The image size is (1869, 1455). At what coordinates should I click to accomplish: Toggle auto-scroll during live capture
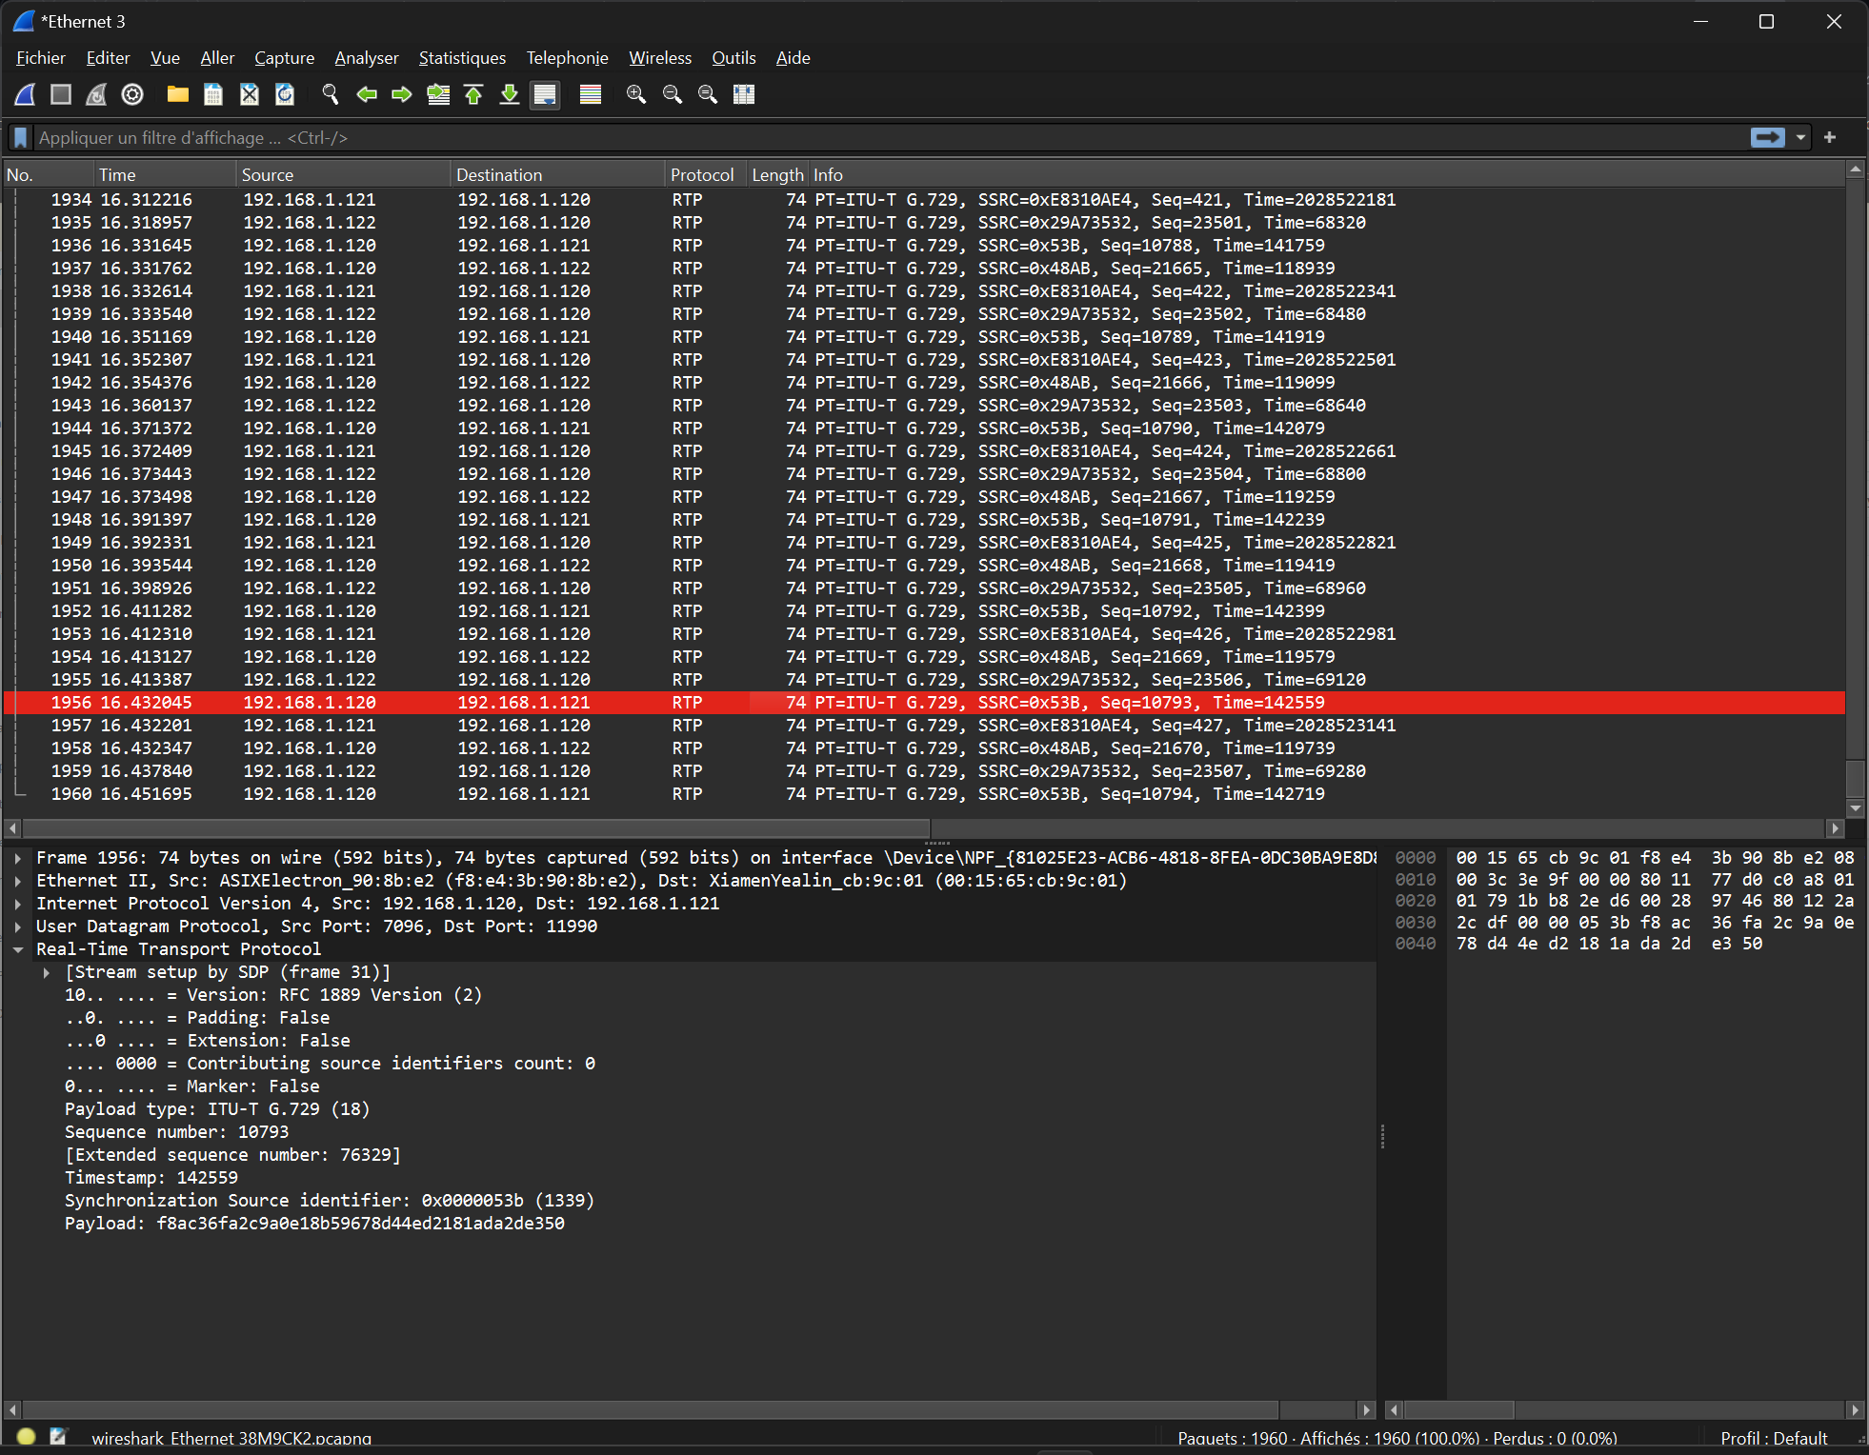click(545, 94)
